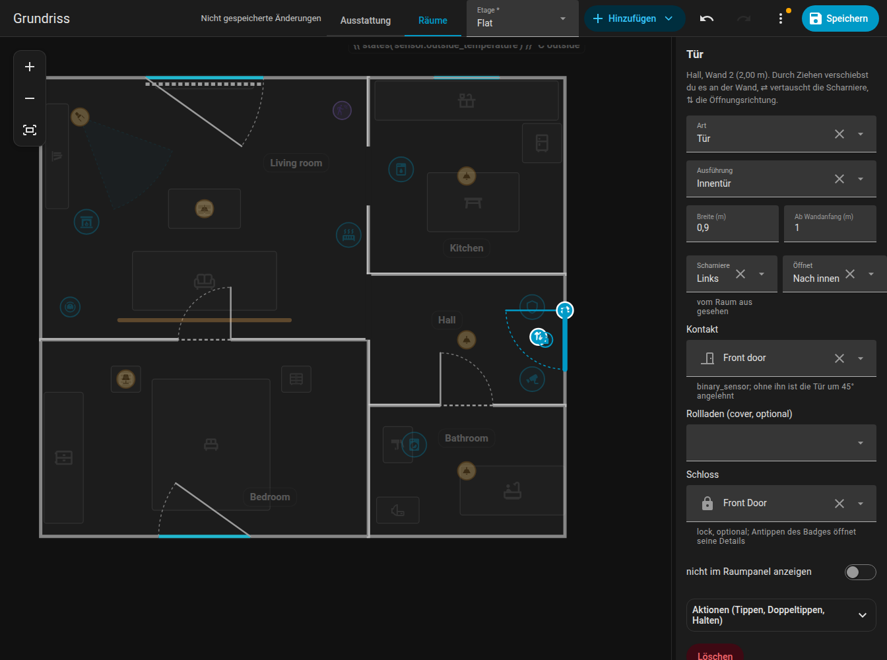Open the Kontakt entity dropdown arrow

[x=861, y=358]
